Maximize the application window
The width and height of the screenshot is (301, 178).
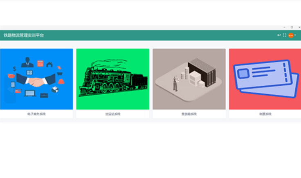click(292, 27)
